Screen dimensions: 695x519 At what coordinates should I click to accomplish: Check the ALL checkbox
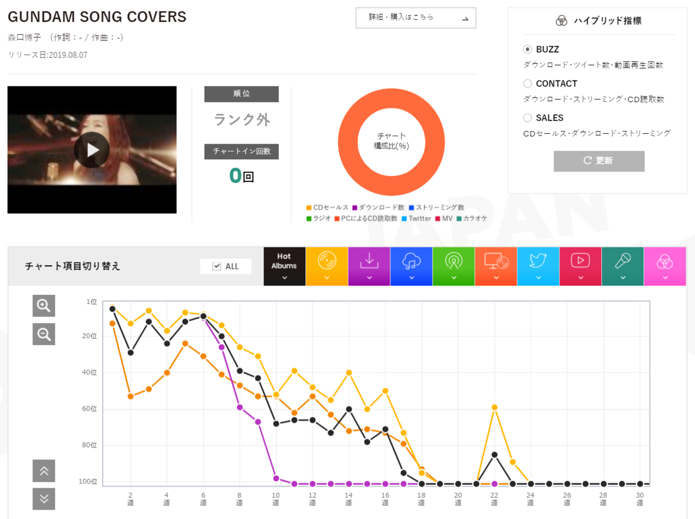click(217, 266)
